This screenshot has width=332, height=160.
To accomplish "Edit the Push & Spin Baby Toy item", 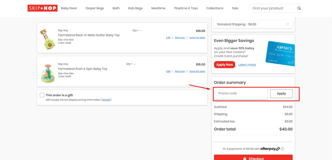I will coord(168,71).
